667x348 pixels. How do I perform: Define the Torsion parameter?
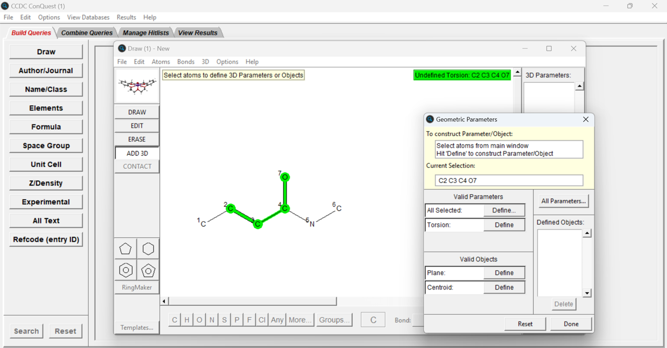click(504, 225)
